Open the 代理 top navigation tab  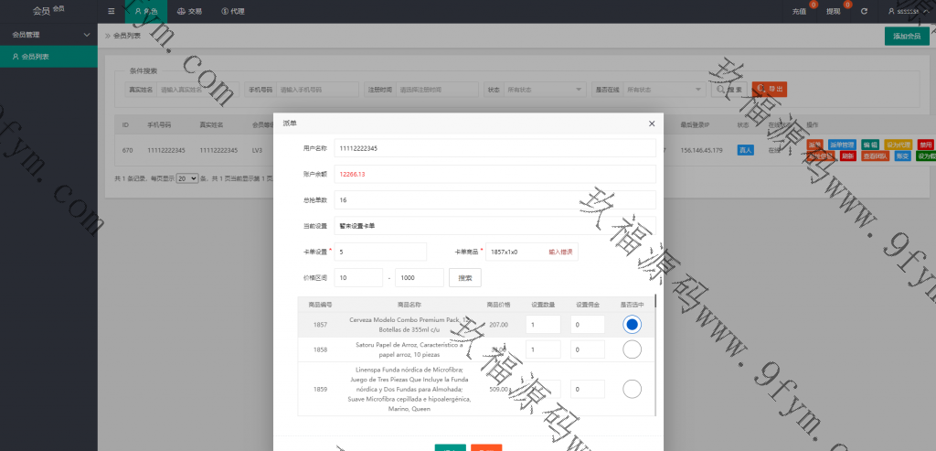[233, 12]
